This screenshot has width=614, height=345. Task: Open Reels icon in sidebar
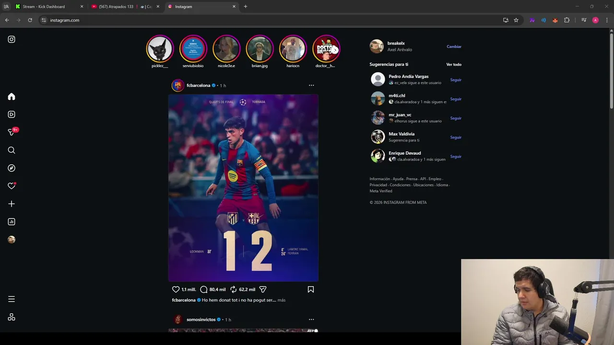coord(12,115)
